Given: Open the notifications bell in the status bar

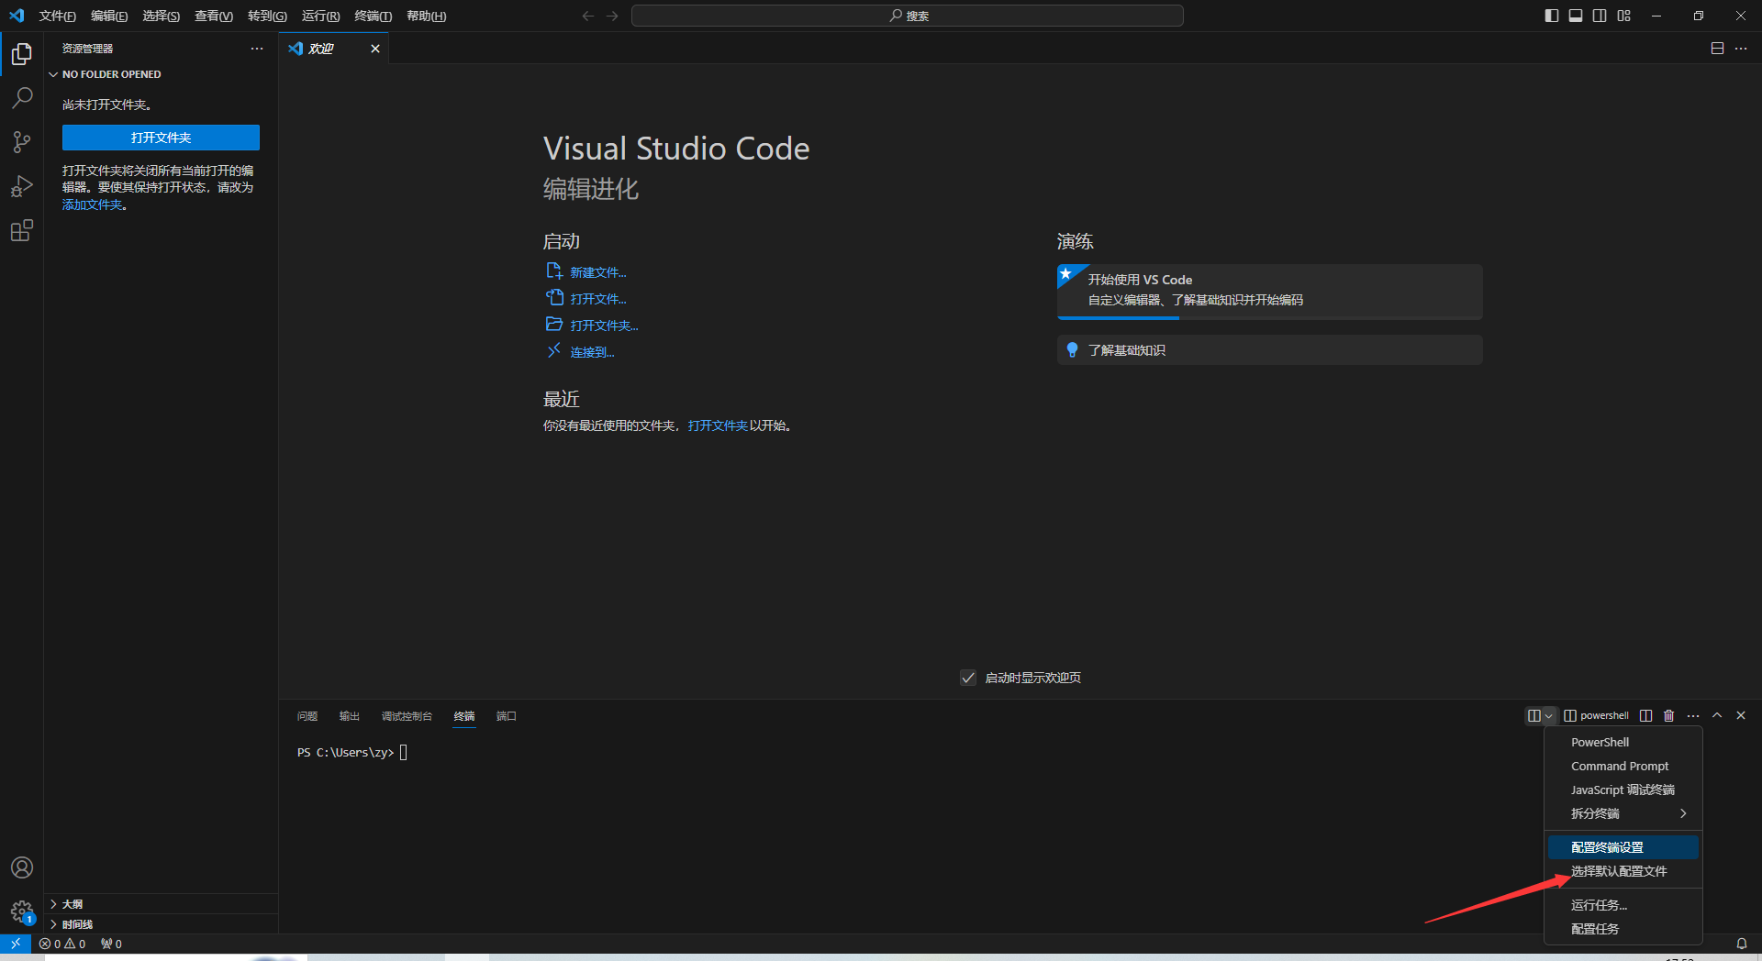Looking at the screenshot, I should point(1741,944).
